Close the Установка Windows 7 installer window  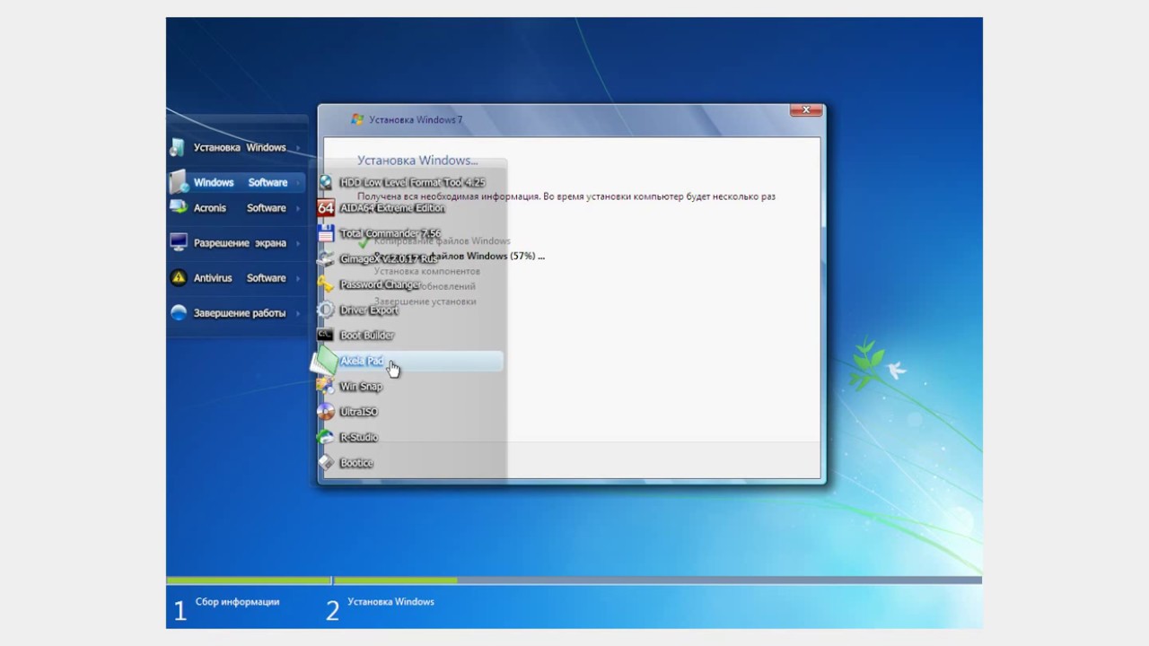(x=805, y=109)
